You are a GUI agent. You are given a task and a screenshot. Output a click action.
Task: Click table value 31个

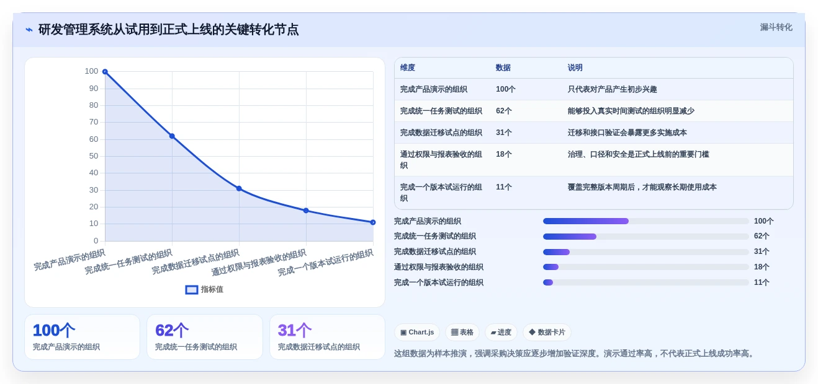[x=504, y=133]
